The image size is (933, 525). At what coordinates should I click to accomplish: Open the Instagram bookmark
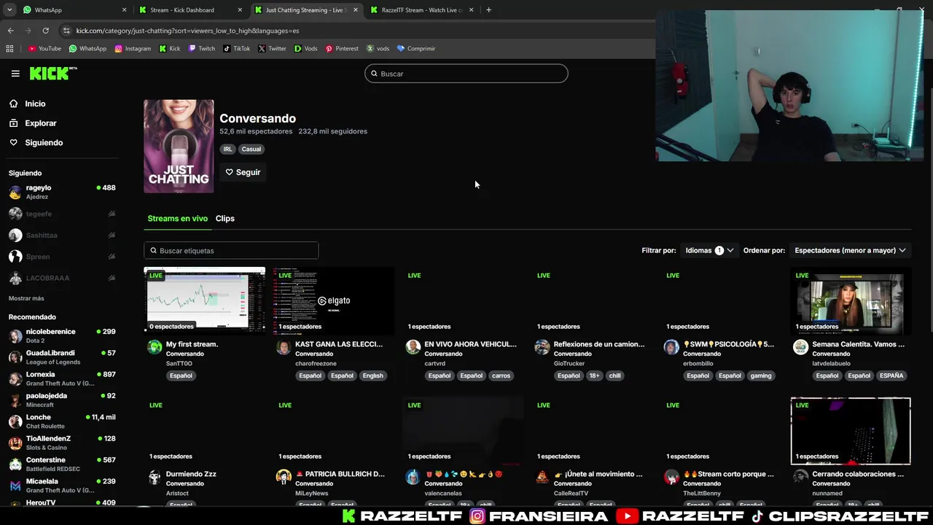tap(133, 49)
